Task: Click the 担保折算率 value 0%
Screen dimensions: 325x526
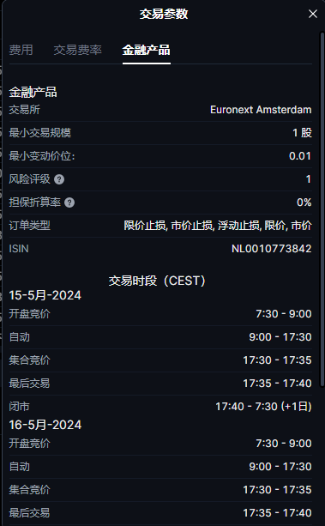Action: click(x=304, y=203)
